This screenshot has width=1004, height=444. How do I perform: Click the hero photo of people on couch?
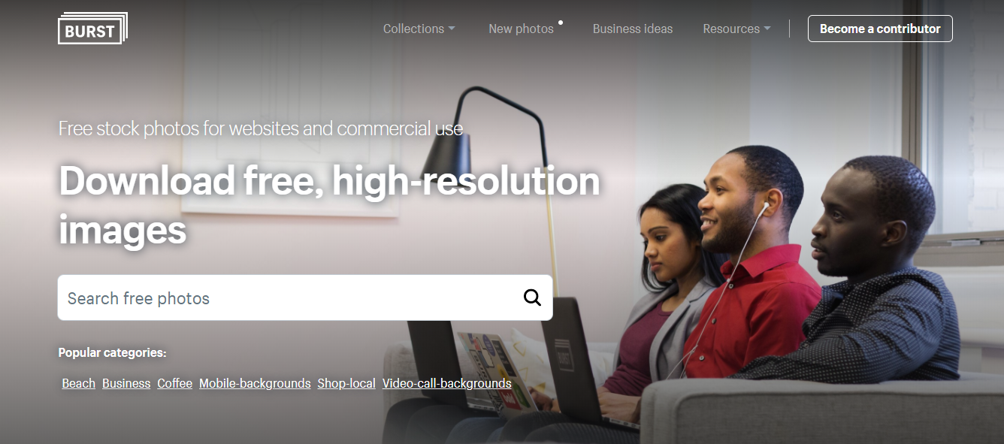(751, 285)
